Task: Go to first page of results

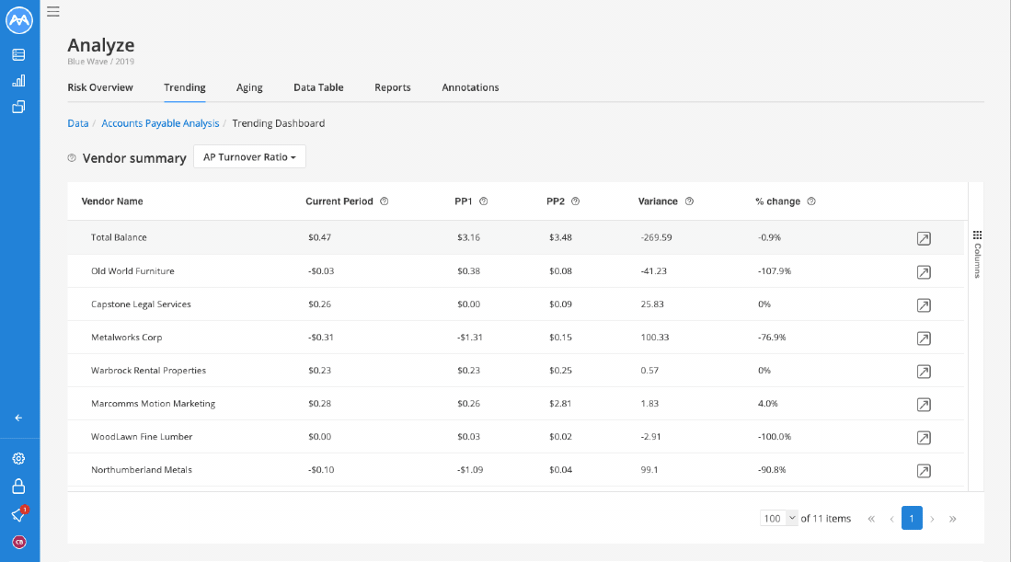Action: (x=871, y=518)
